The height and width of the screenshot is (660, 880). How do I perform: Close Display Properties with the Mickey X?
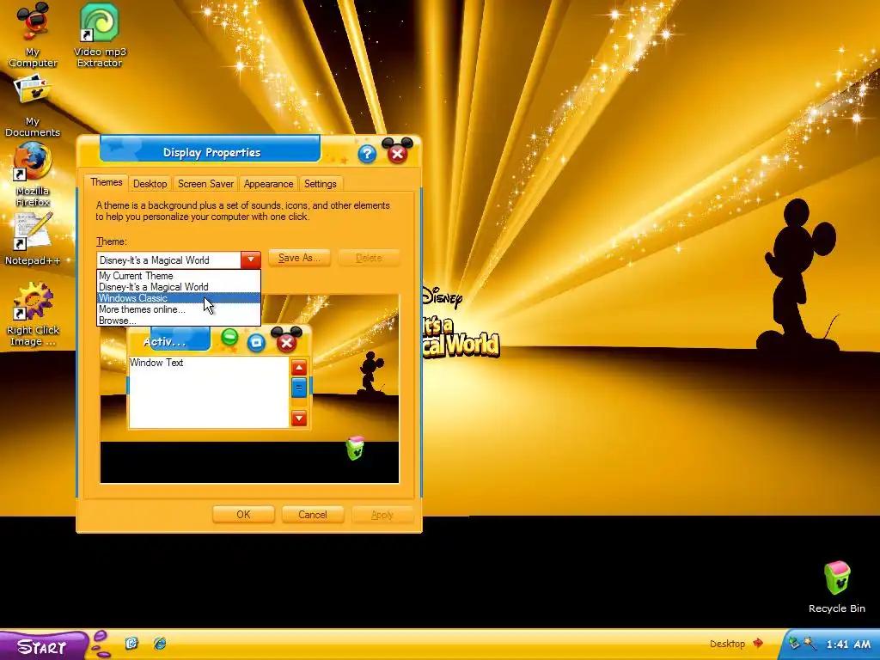(x=397, y=152)
